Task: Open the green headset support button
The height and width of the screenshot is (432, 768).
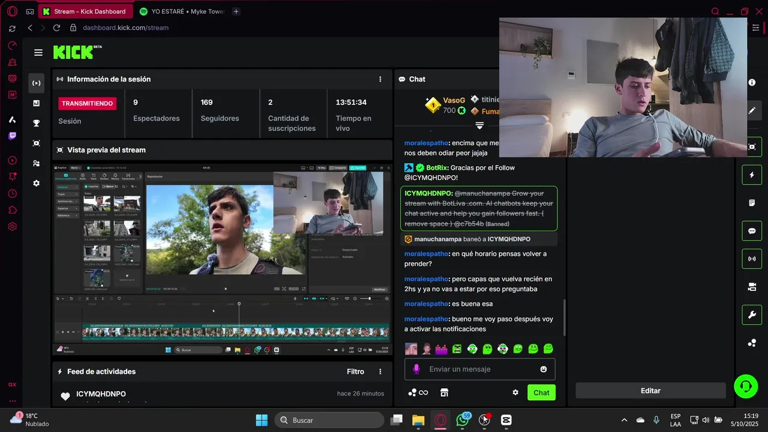Action: (746, 386)
